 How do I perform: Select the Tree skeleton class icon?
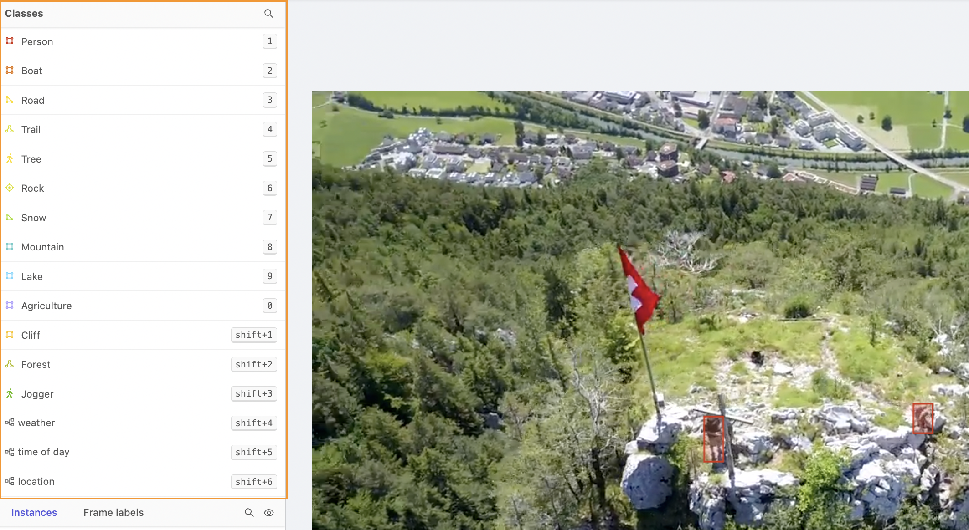pos(10,158)
